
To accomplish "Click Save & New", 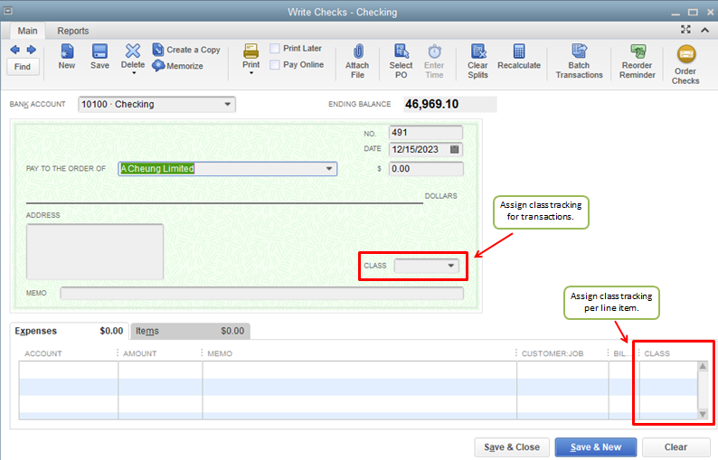I will 596,447.
